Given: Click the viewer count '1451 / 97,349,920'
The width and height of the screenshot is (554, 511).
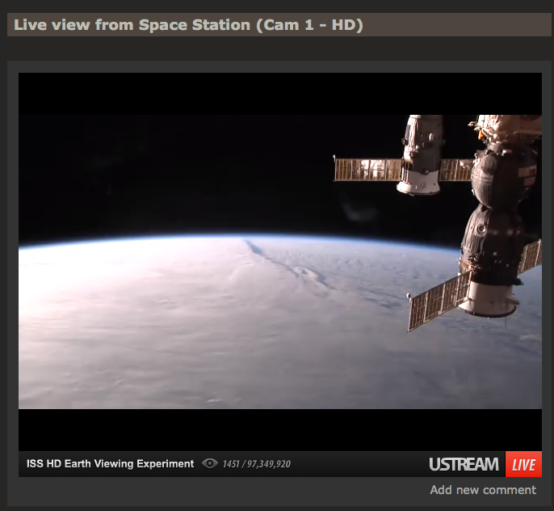Looking at the screenshot, I should pos(257,464).
